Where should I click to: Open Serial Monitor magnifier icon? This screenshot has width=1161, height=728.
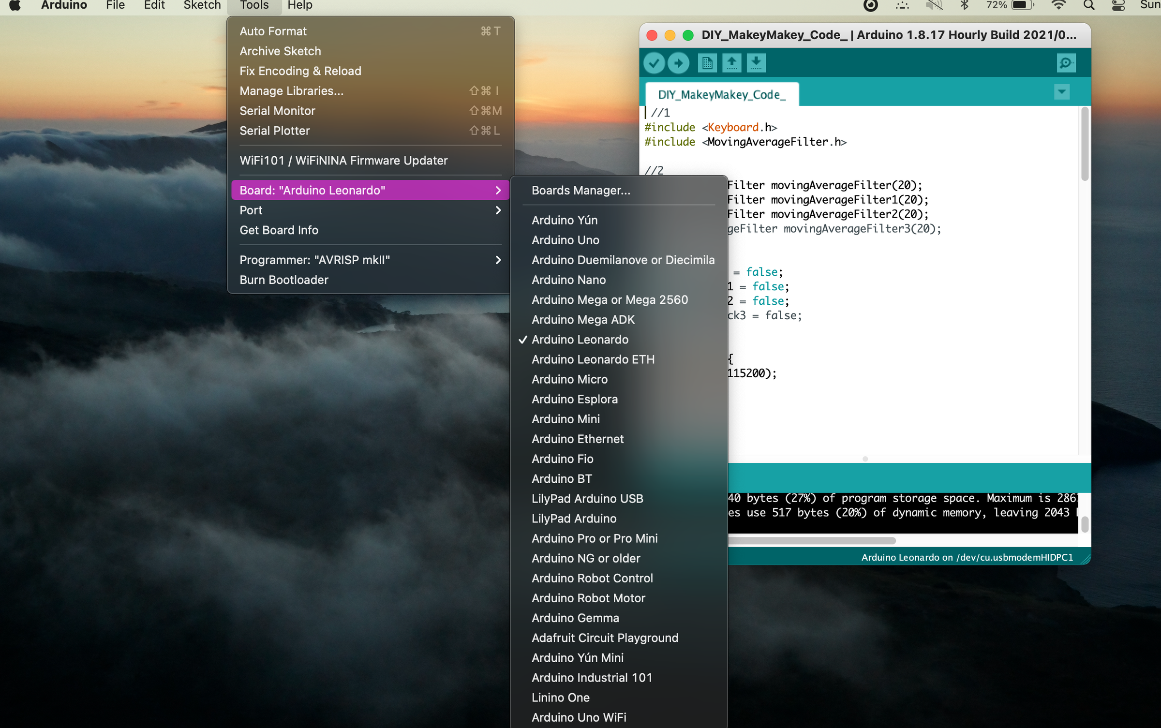(1066, 63)
